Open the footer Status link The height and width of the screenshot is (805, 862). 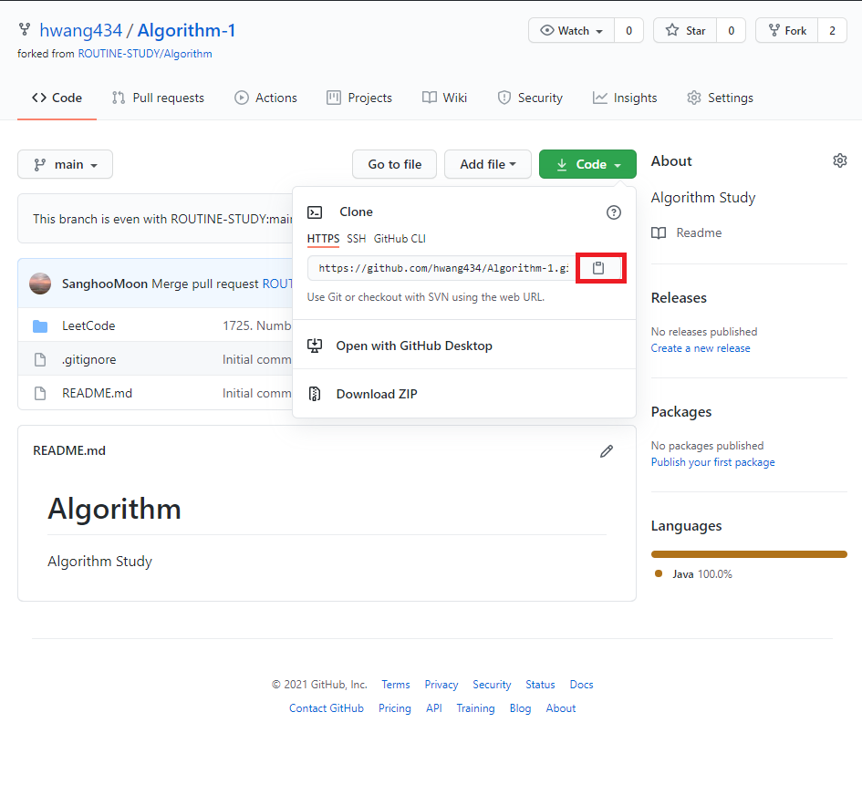(540, 685)
